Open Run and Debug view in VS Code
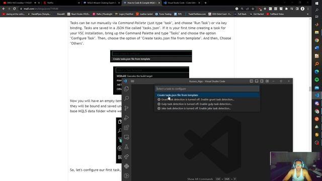Image resolution: width=322 pixels, height=181 pixels. click(126, 118)
